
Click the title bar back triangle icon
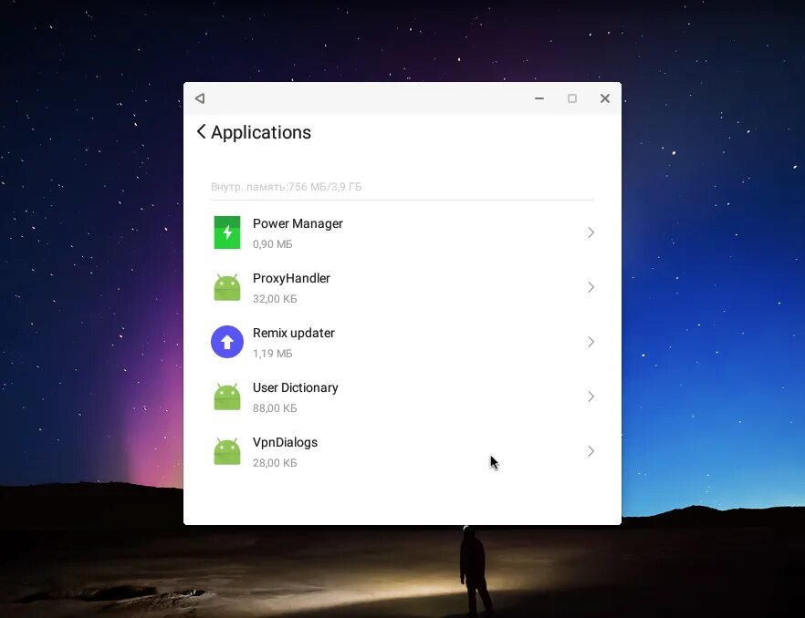click(x=200, y=98)
